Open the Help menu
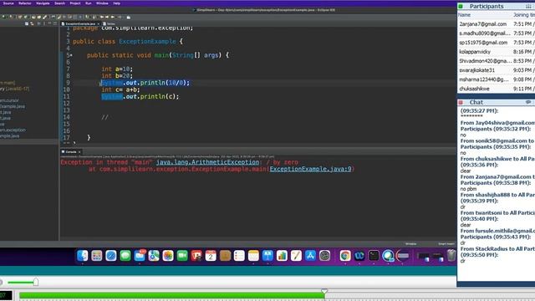 [x=117, y=3]
